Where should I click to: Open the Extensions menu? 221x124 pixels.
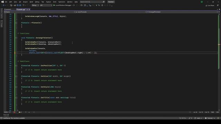pyautogui.click(x=62, y=2)
